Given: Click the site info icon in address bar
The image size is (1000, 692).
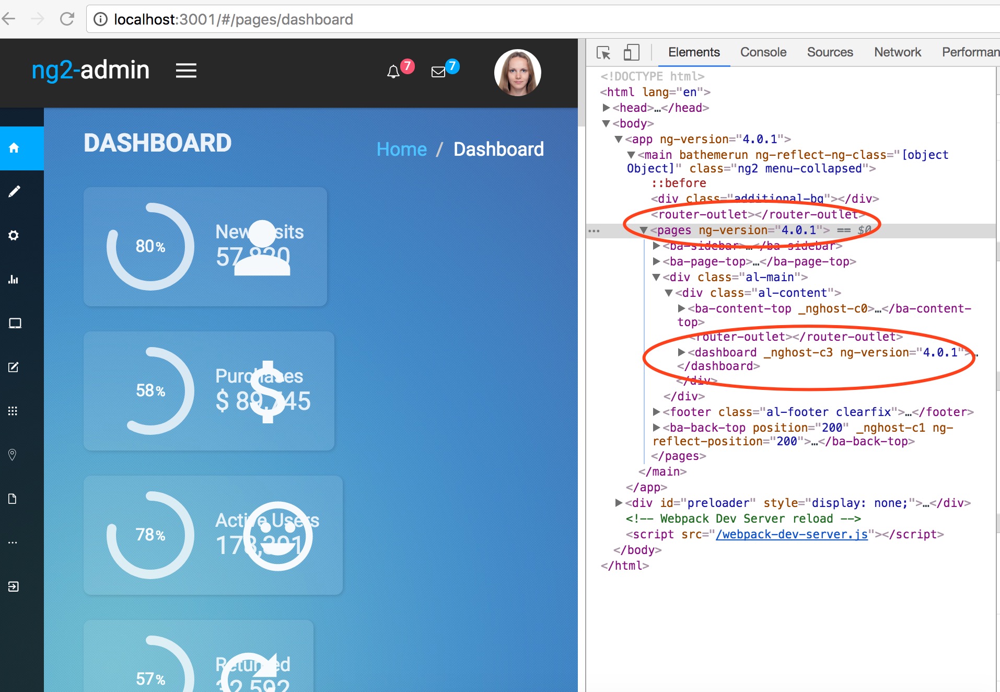Looking at the screenshot, I should [x=100, y=19].
